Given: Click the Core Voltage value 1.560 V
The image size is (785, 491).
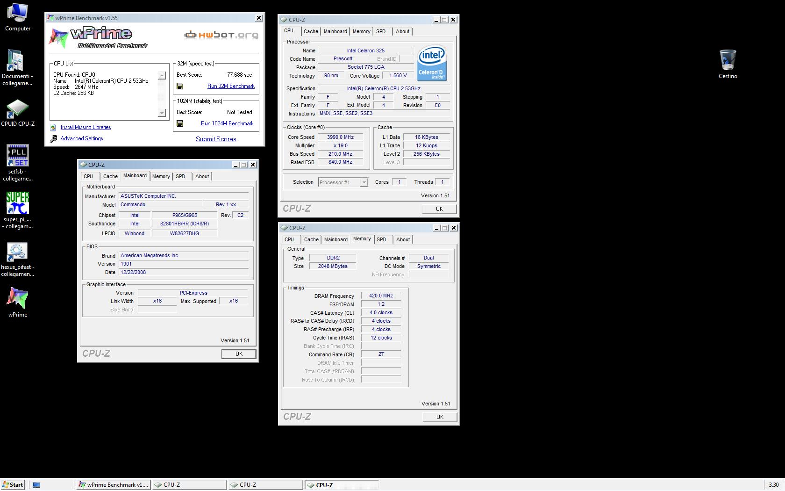Looking at the screenshot, I should click(398, 75).
